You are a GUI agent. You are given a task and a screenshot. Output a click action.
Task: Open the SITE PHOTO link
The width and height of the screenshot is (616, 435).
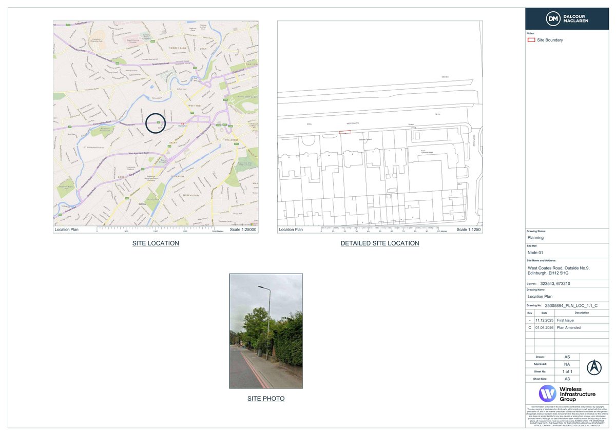pos(266,398)
